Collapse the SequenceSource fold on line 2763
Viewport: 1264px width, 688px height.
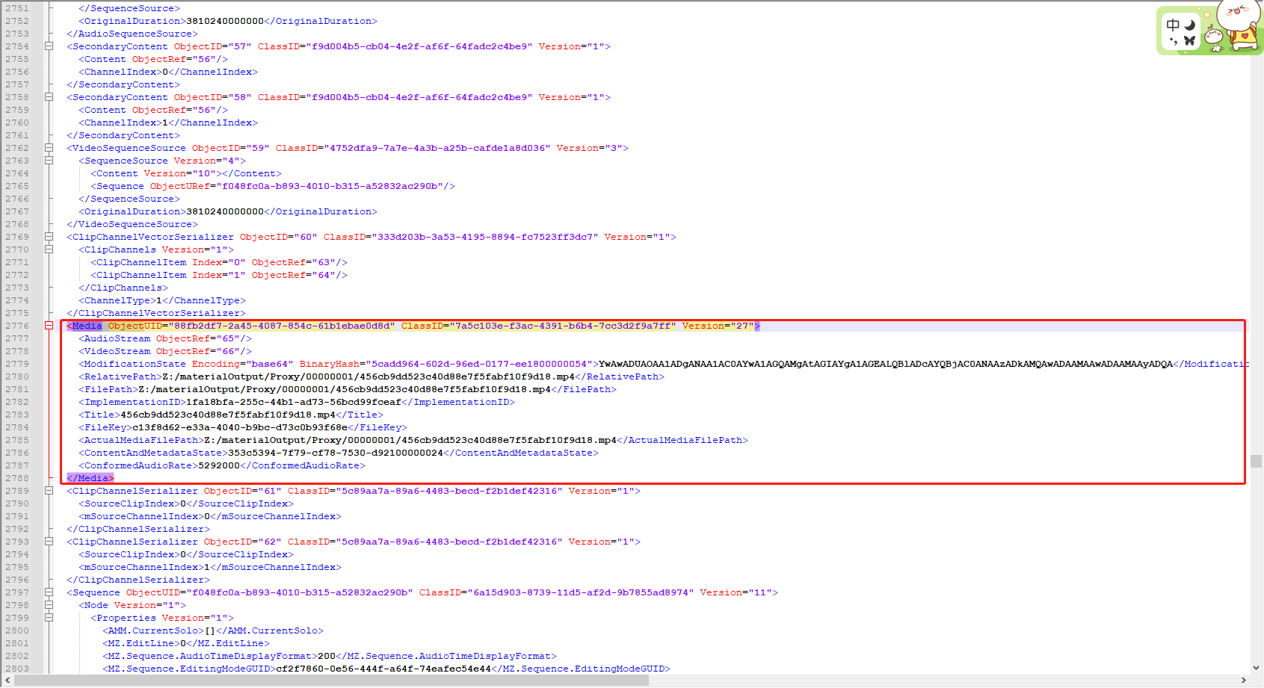[x=49, y=160]
